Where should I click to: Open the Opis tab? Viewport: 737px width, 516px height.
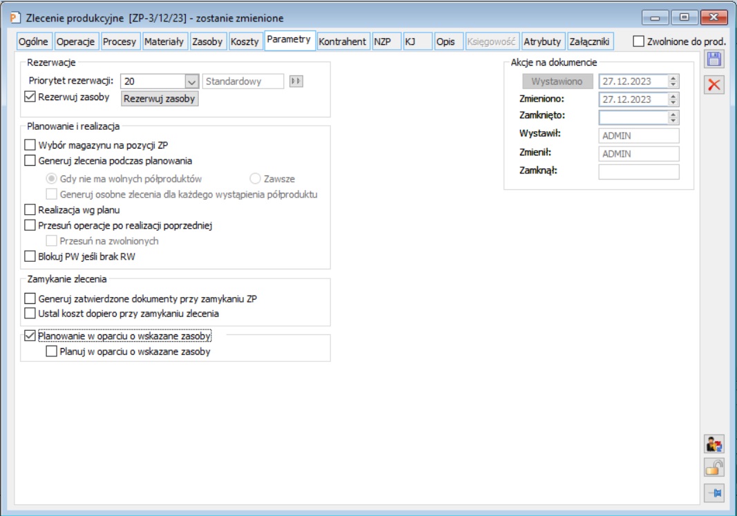[x=448, y=41]
